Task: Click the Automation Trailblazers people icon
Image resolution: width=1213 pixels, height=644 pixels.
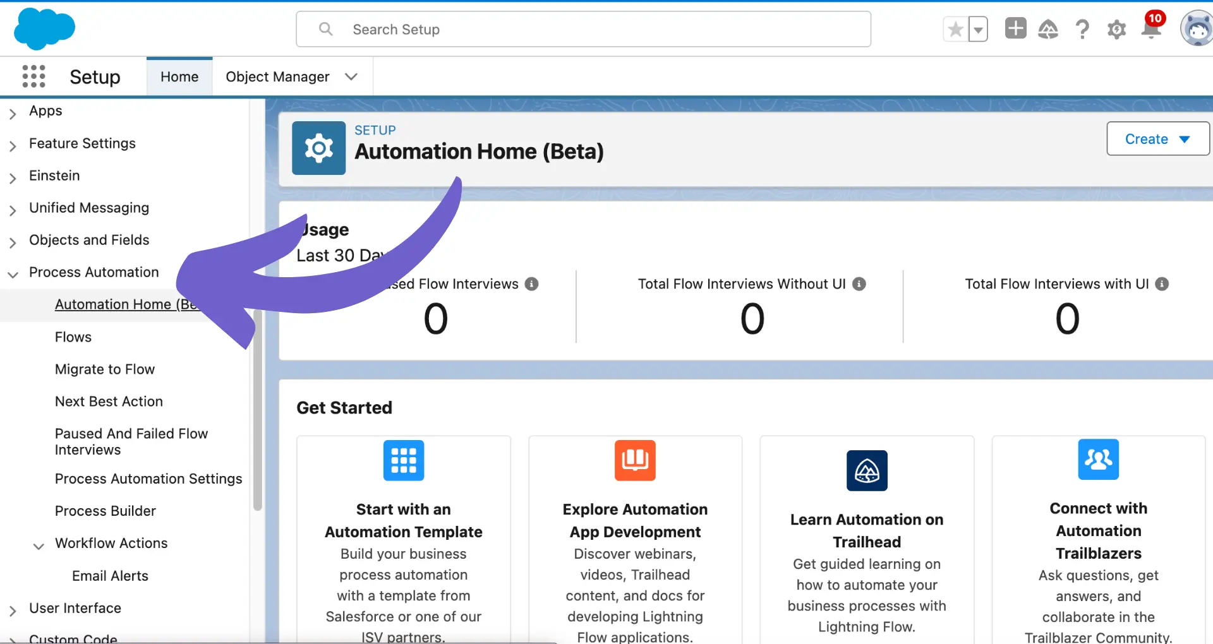Action: tap(1099, 460)
